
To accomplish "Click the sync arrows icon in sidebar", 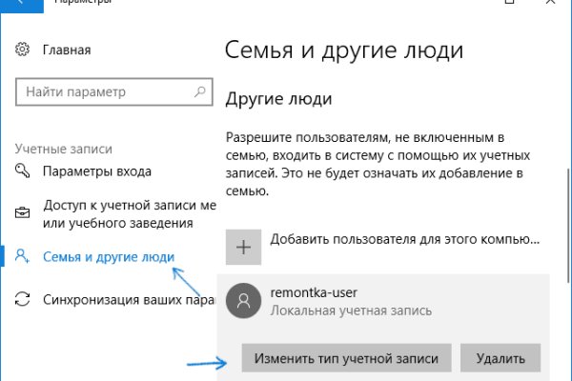I will pos(24,299).
